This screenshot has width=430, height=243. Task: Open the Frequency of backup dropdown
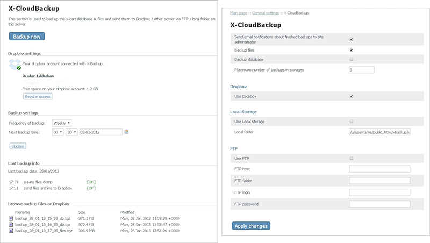pos(62,123)
